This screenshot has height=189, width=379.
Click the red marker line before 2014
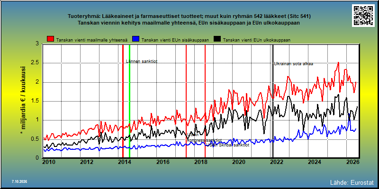(x=123, y=101)
